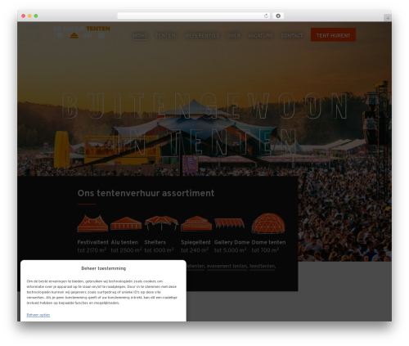
Task: Open the Referenties menu item
Action: [202, 36]
